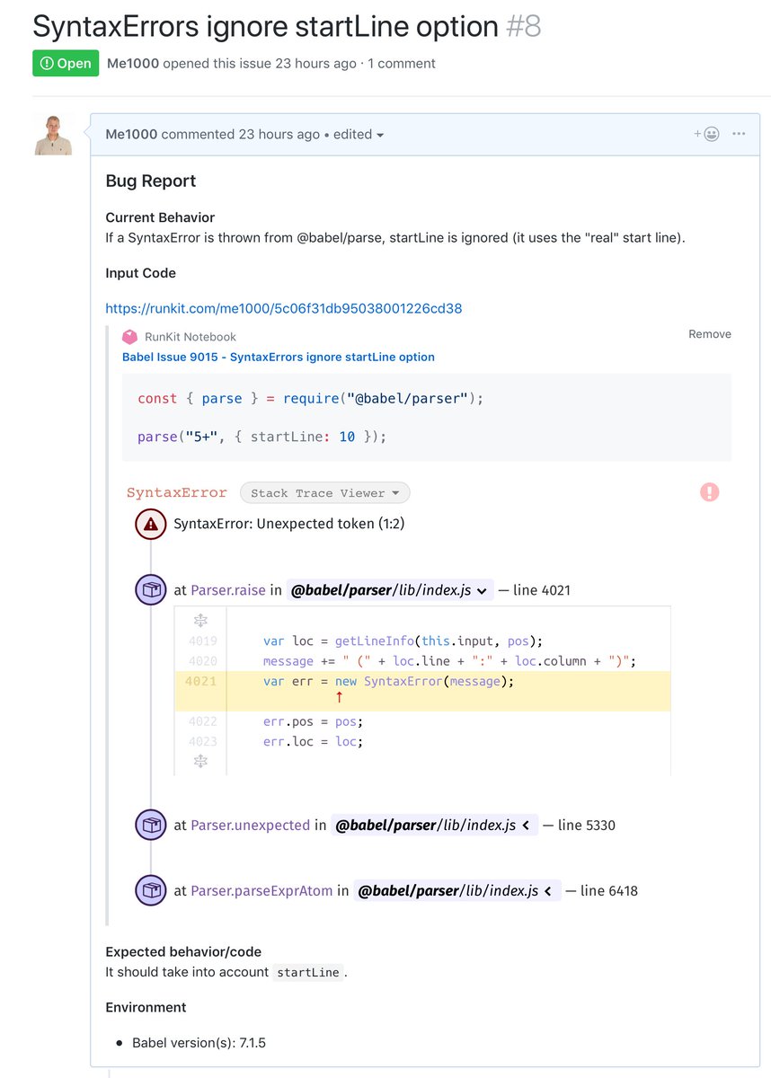Open Babel Issue 9015 notebook title link
The height and width of the screenshot is (1078, 771).
[x=279, y=357]
